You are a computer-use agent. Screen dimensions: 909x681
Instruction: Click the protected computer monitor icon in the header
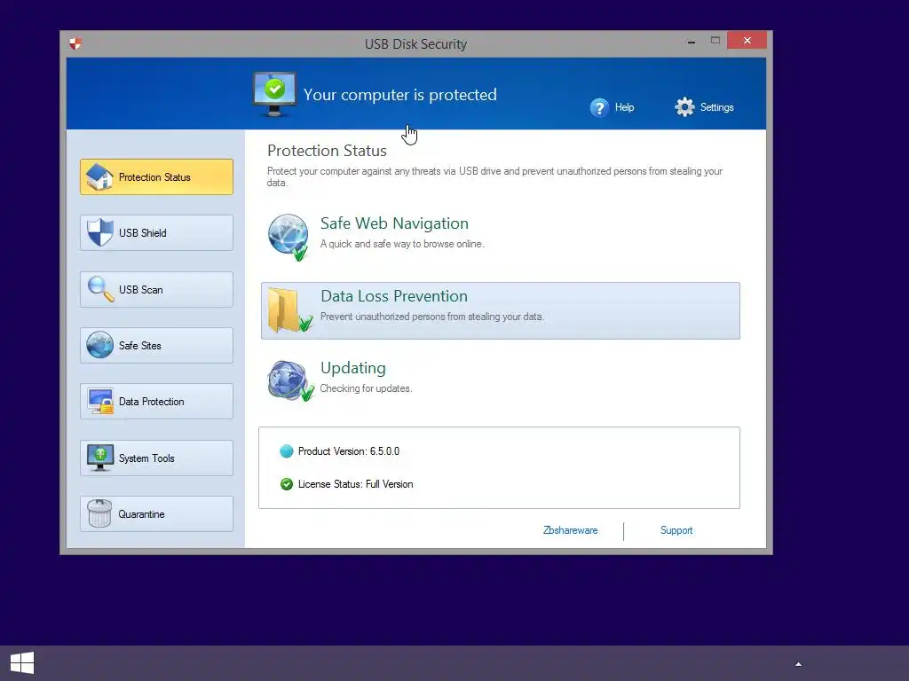tap(275, 94)
